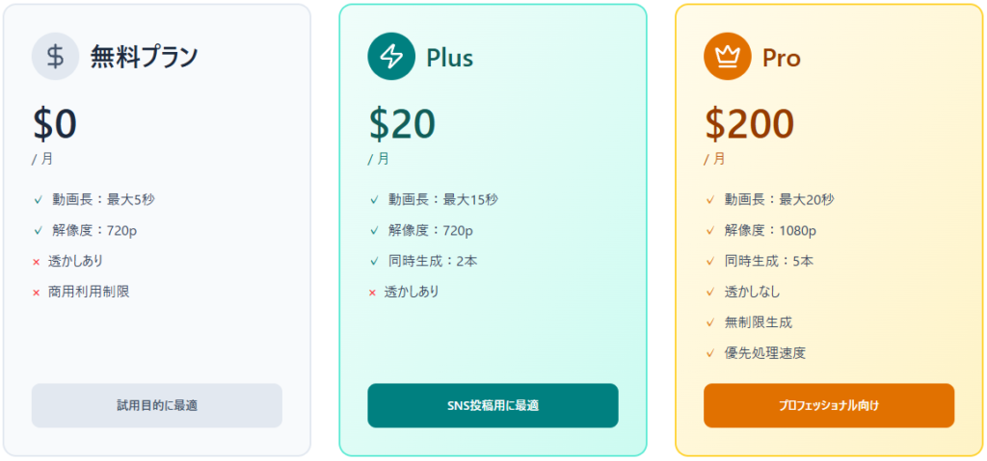Screen dimensions: 987x461
Task: Click the dollar sign icon of the free plan
Action: point(55,57)
